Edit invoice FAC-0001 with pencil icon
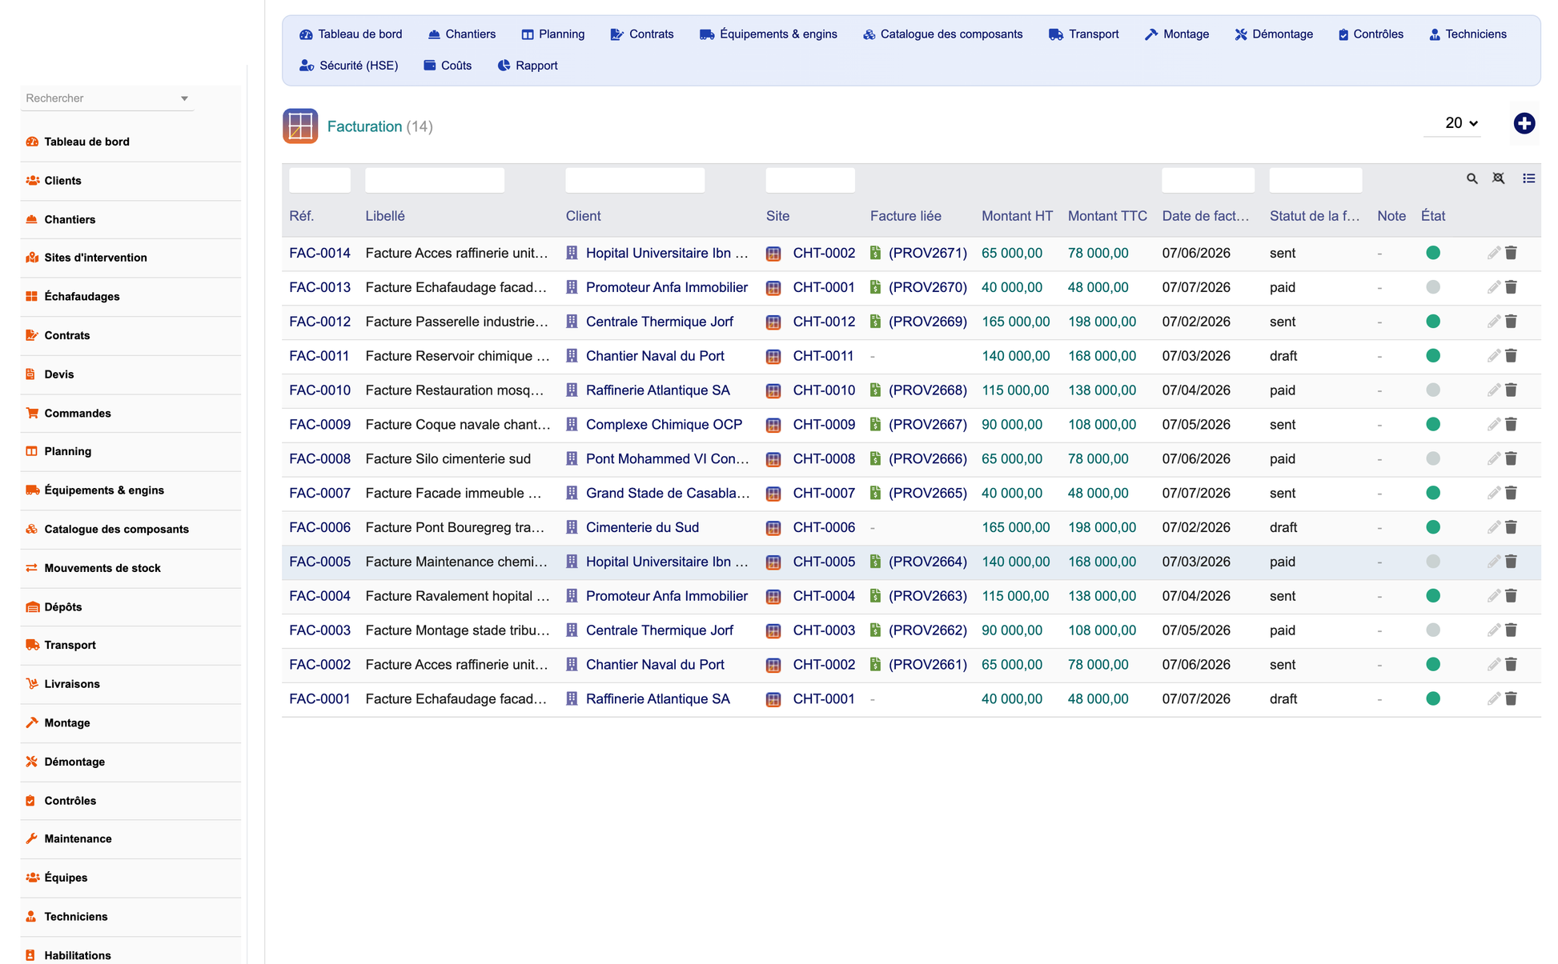Image resolution: width=1558 pixels, height=964 pixels. click(x=1493, y=699)
